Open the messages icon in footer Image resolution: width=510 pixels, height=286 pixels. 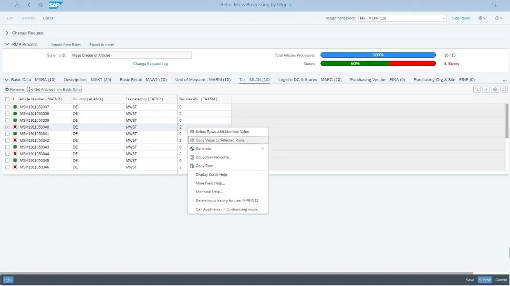(8, 280)
